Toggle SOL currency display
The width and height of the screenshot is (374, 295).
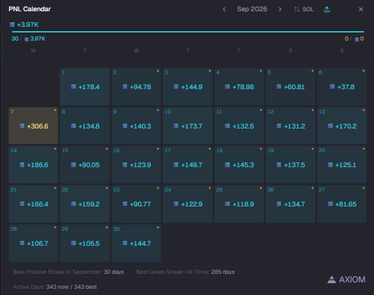[x=304, y=9]
